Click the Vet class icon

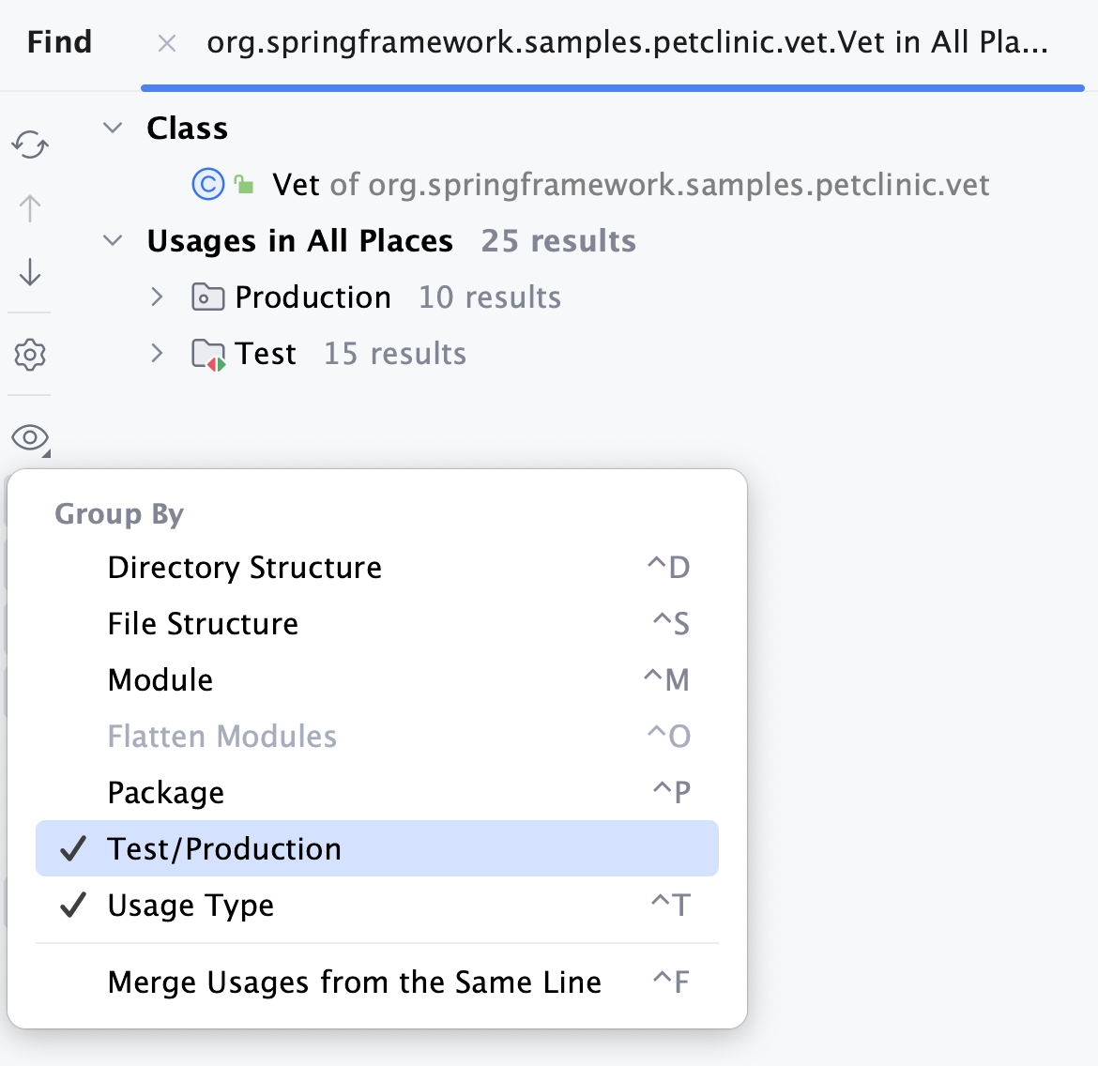(206, 184)
